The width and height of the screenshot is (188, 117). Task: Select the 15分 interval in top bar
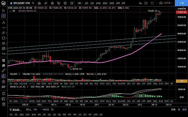105,3
